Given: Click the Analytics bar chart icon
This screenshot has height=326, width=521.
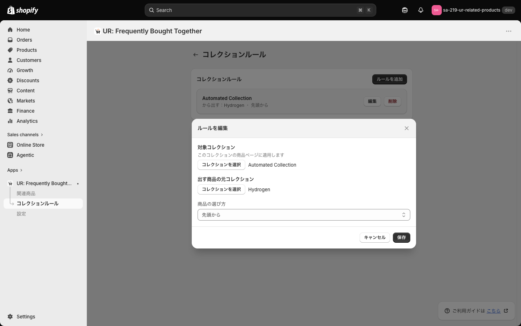Looking at the screenshot, I should pos(10,121).
